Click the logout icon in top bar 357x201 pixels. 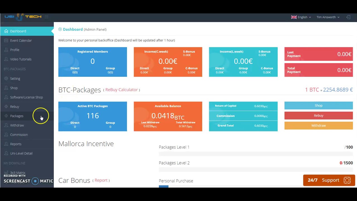click(x=348, y=17)
